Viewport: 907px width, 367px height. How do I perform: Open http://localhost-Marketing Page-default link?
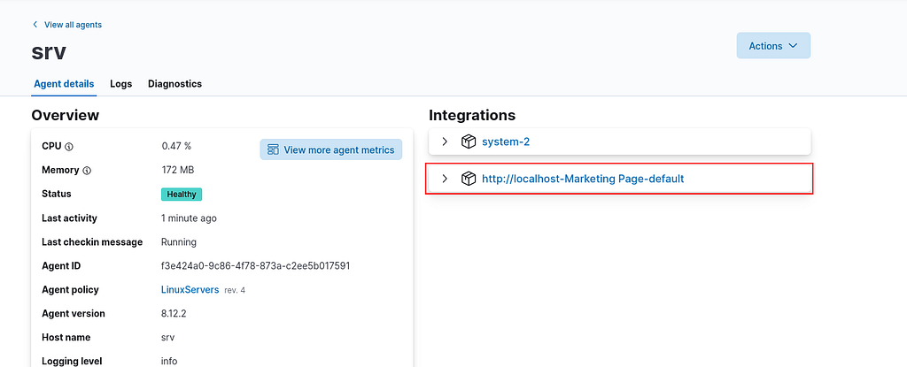click(x=583, y=180)
